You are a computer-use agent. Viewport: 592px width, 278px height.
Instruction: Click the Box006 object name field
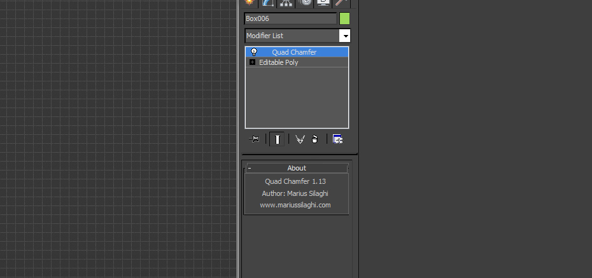click(x=290, y=18)
